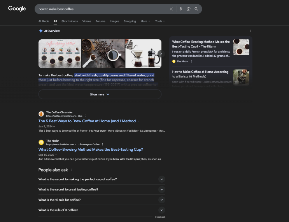Click in the search input field
Image resolution: width=289 pixels, height=222 pixels.
pos(101,9)
